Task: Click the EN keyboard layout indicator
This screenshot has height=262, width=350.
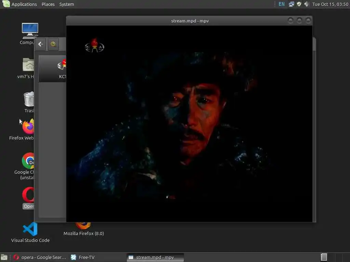Action: [282, 4]
